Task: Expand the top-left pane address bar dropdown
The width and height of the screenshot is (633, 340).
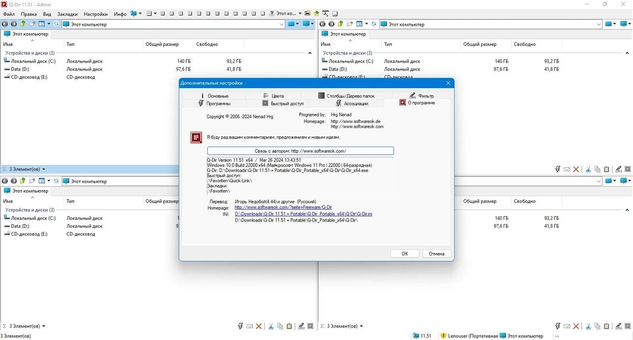Action: (282, 24)
